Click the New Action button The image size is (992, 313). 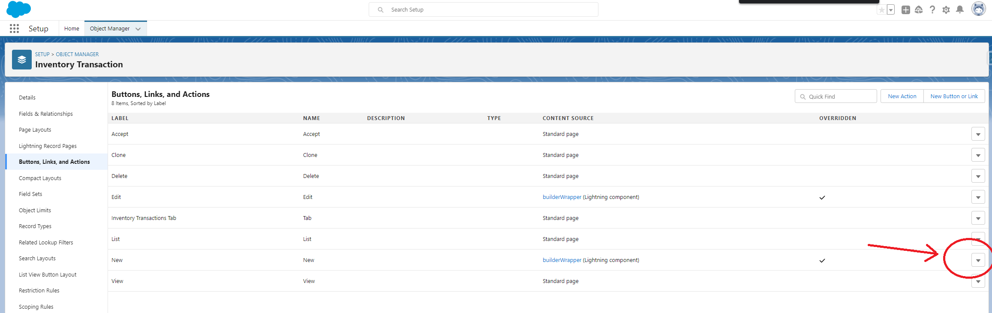pos(902,96)
